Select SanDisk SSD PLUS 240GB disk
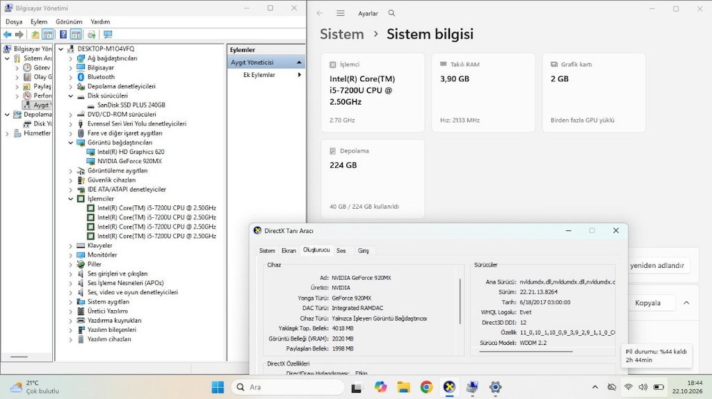This screenshot has height=399, width=712. pyautogui.click(x=131, y=105)
